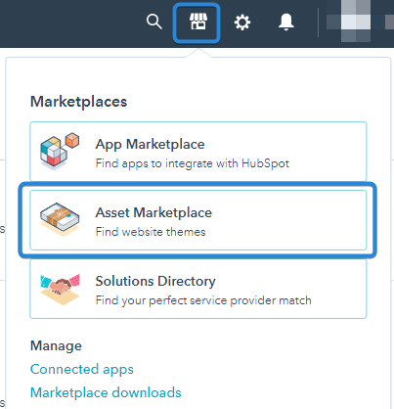The height and width of the screenshot is (409, 394).
Task: Open Solutions Directory title
Action: 155,281
